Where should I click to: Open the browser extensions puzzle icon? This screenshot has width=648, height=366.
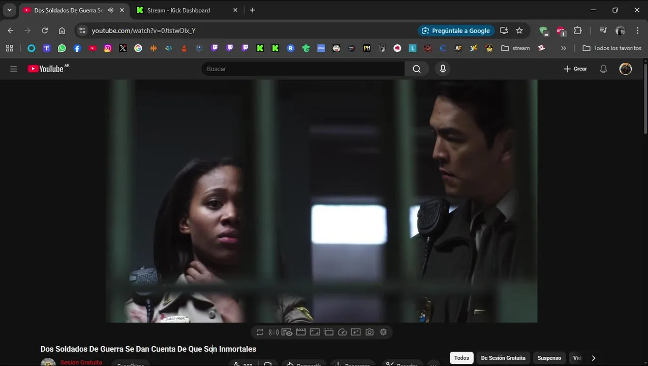(x=578, y=30)
